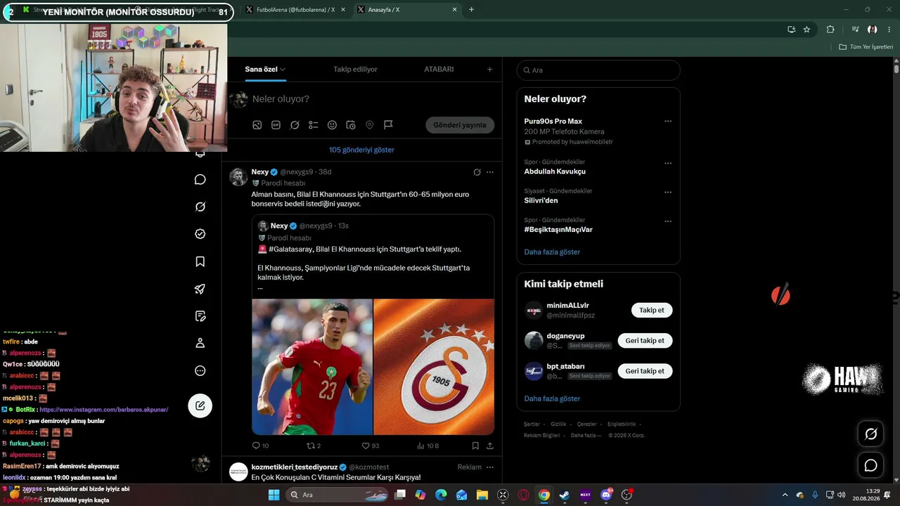Open the footballer photo in Nexy's post
This screenshot has width=900, height=506.
[x=312, y=367]
